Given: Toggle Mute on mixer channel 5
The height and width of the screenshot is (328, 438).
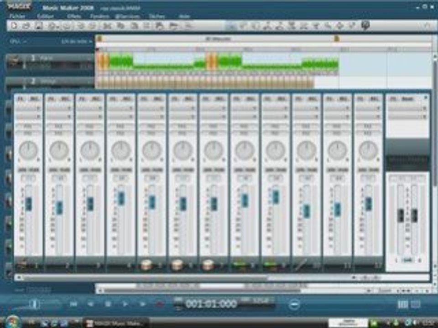Looking at the screenshot, I should (157, 170).
